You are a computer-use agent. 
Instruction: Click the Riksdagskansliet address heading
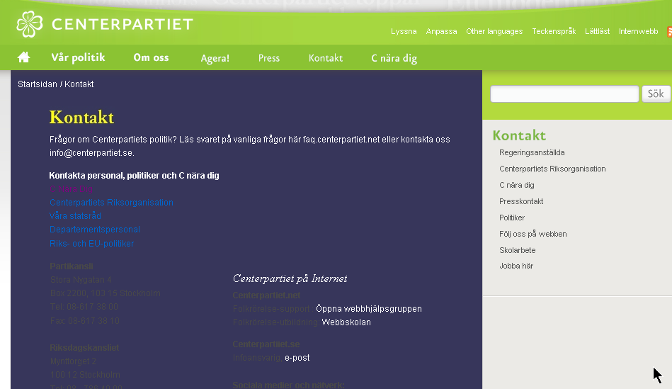tap(84, 348)
